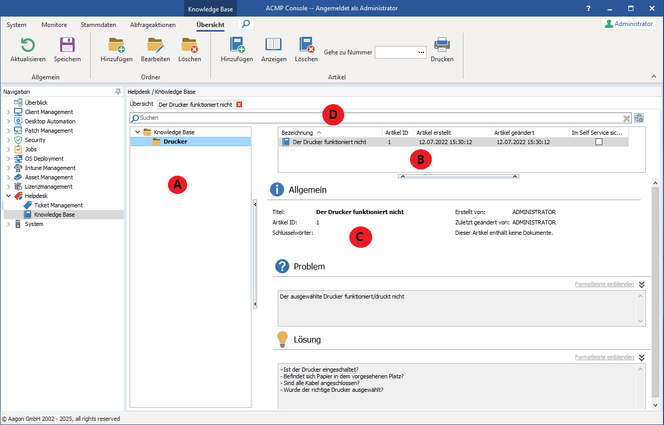Collapse the Helpdesk navigation node

tap(8, 196)
